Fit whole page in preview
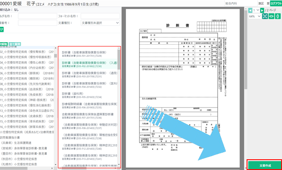Image resolution: width=282 pixels, height=170 pixels. pos(265,16)
